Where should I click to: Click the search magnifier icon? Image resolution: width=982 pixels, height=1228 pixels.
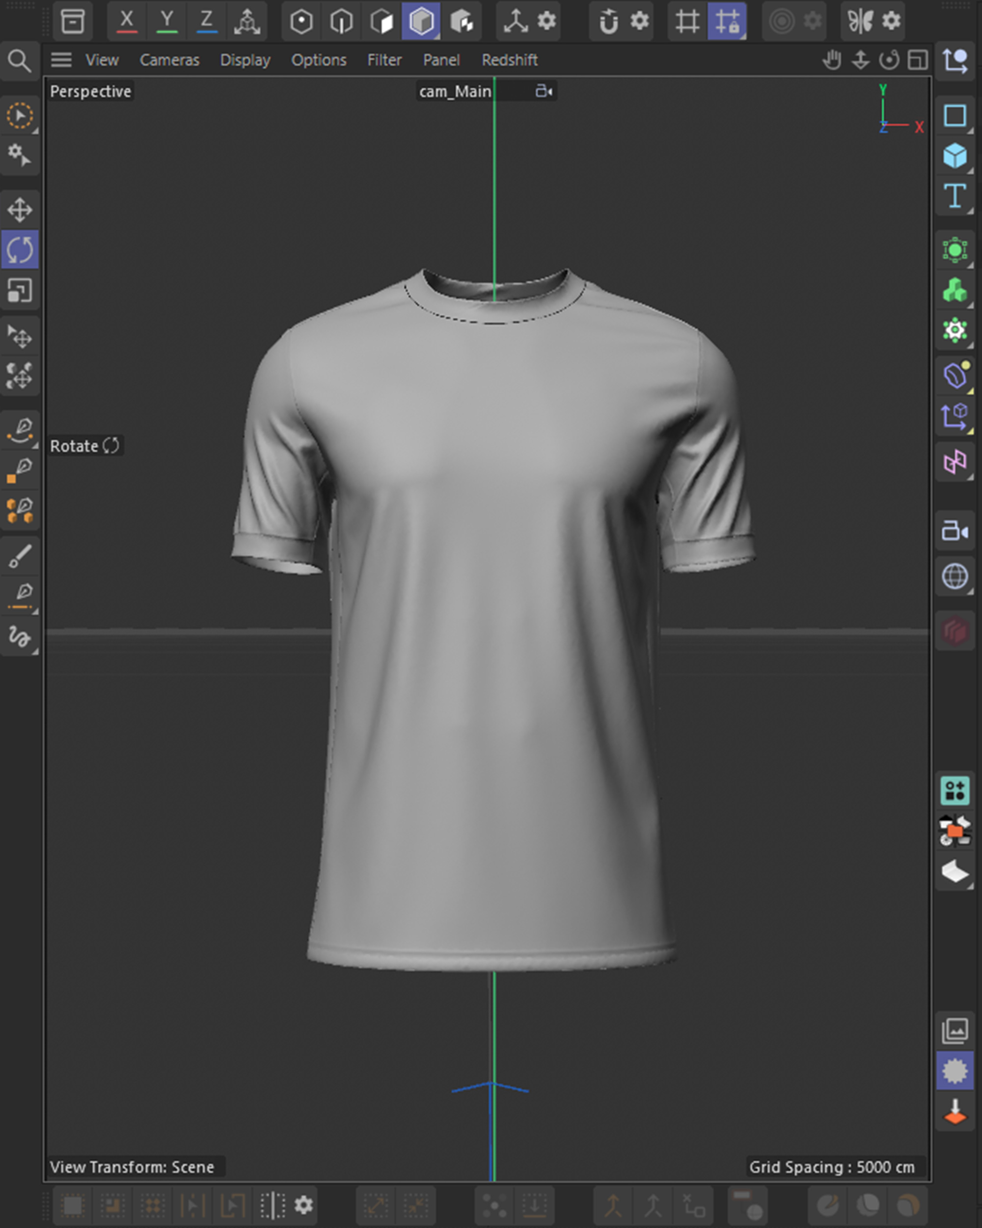19,60
